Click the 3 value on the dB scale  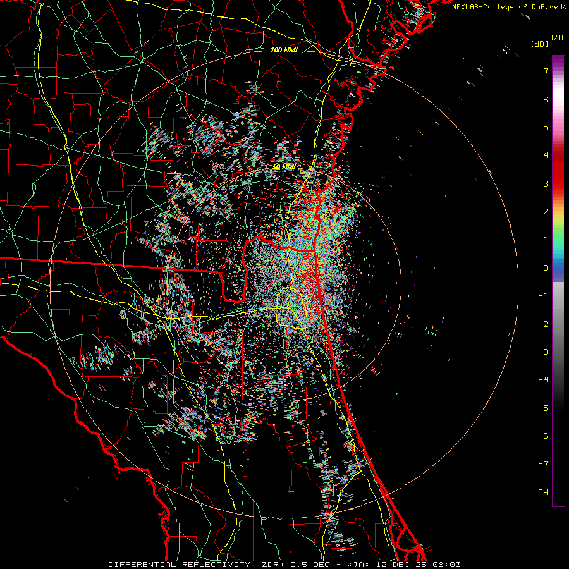click(x=546, y=183)
